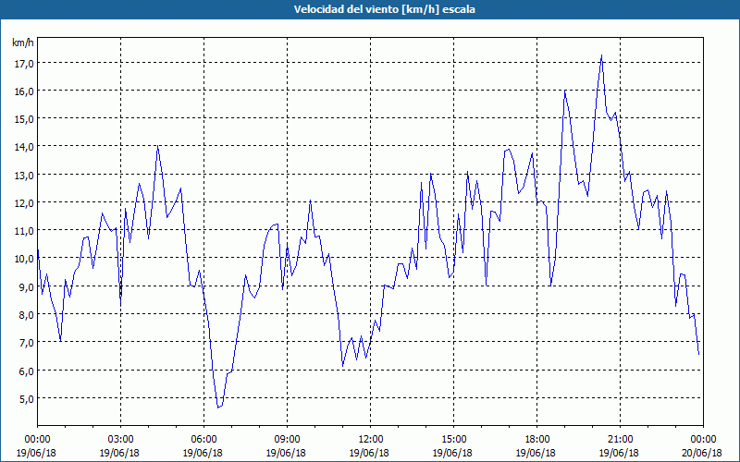Select the '14,0' y-axis value
Viewport: 740px width, 462px height.
tap(24, 147)
